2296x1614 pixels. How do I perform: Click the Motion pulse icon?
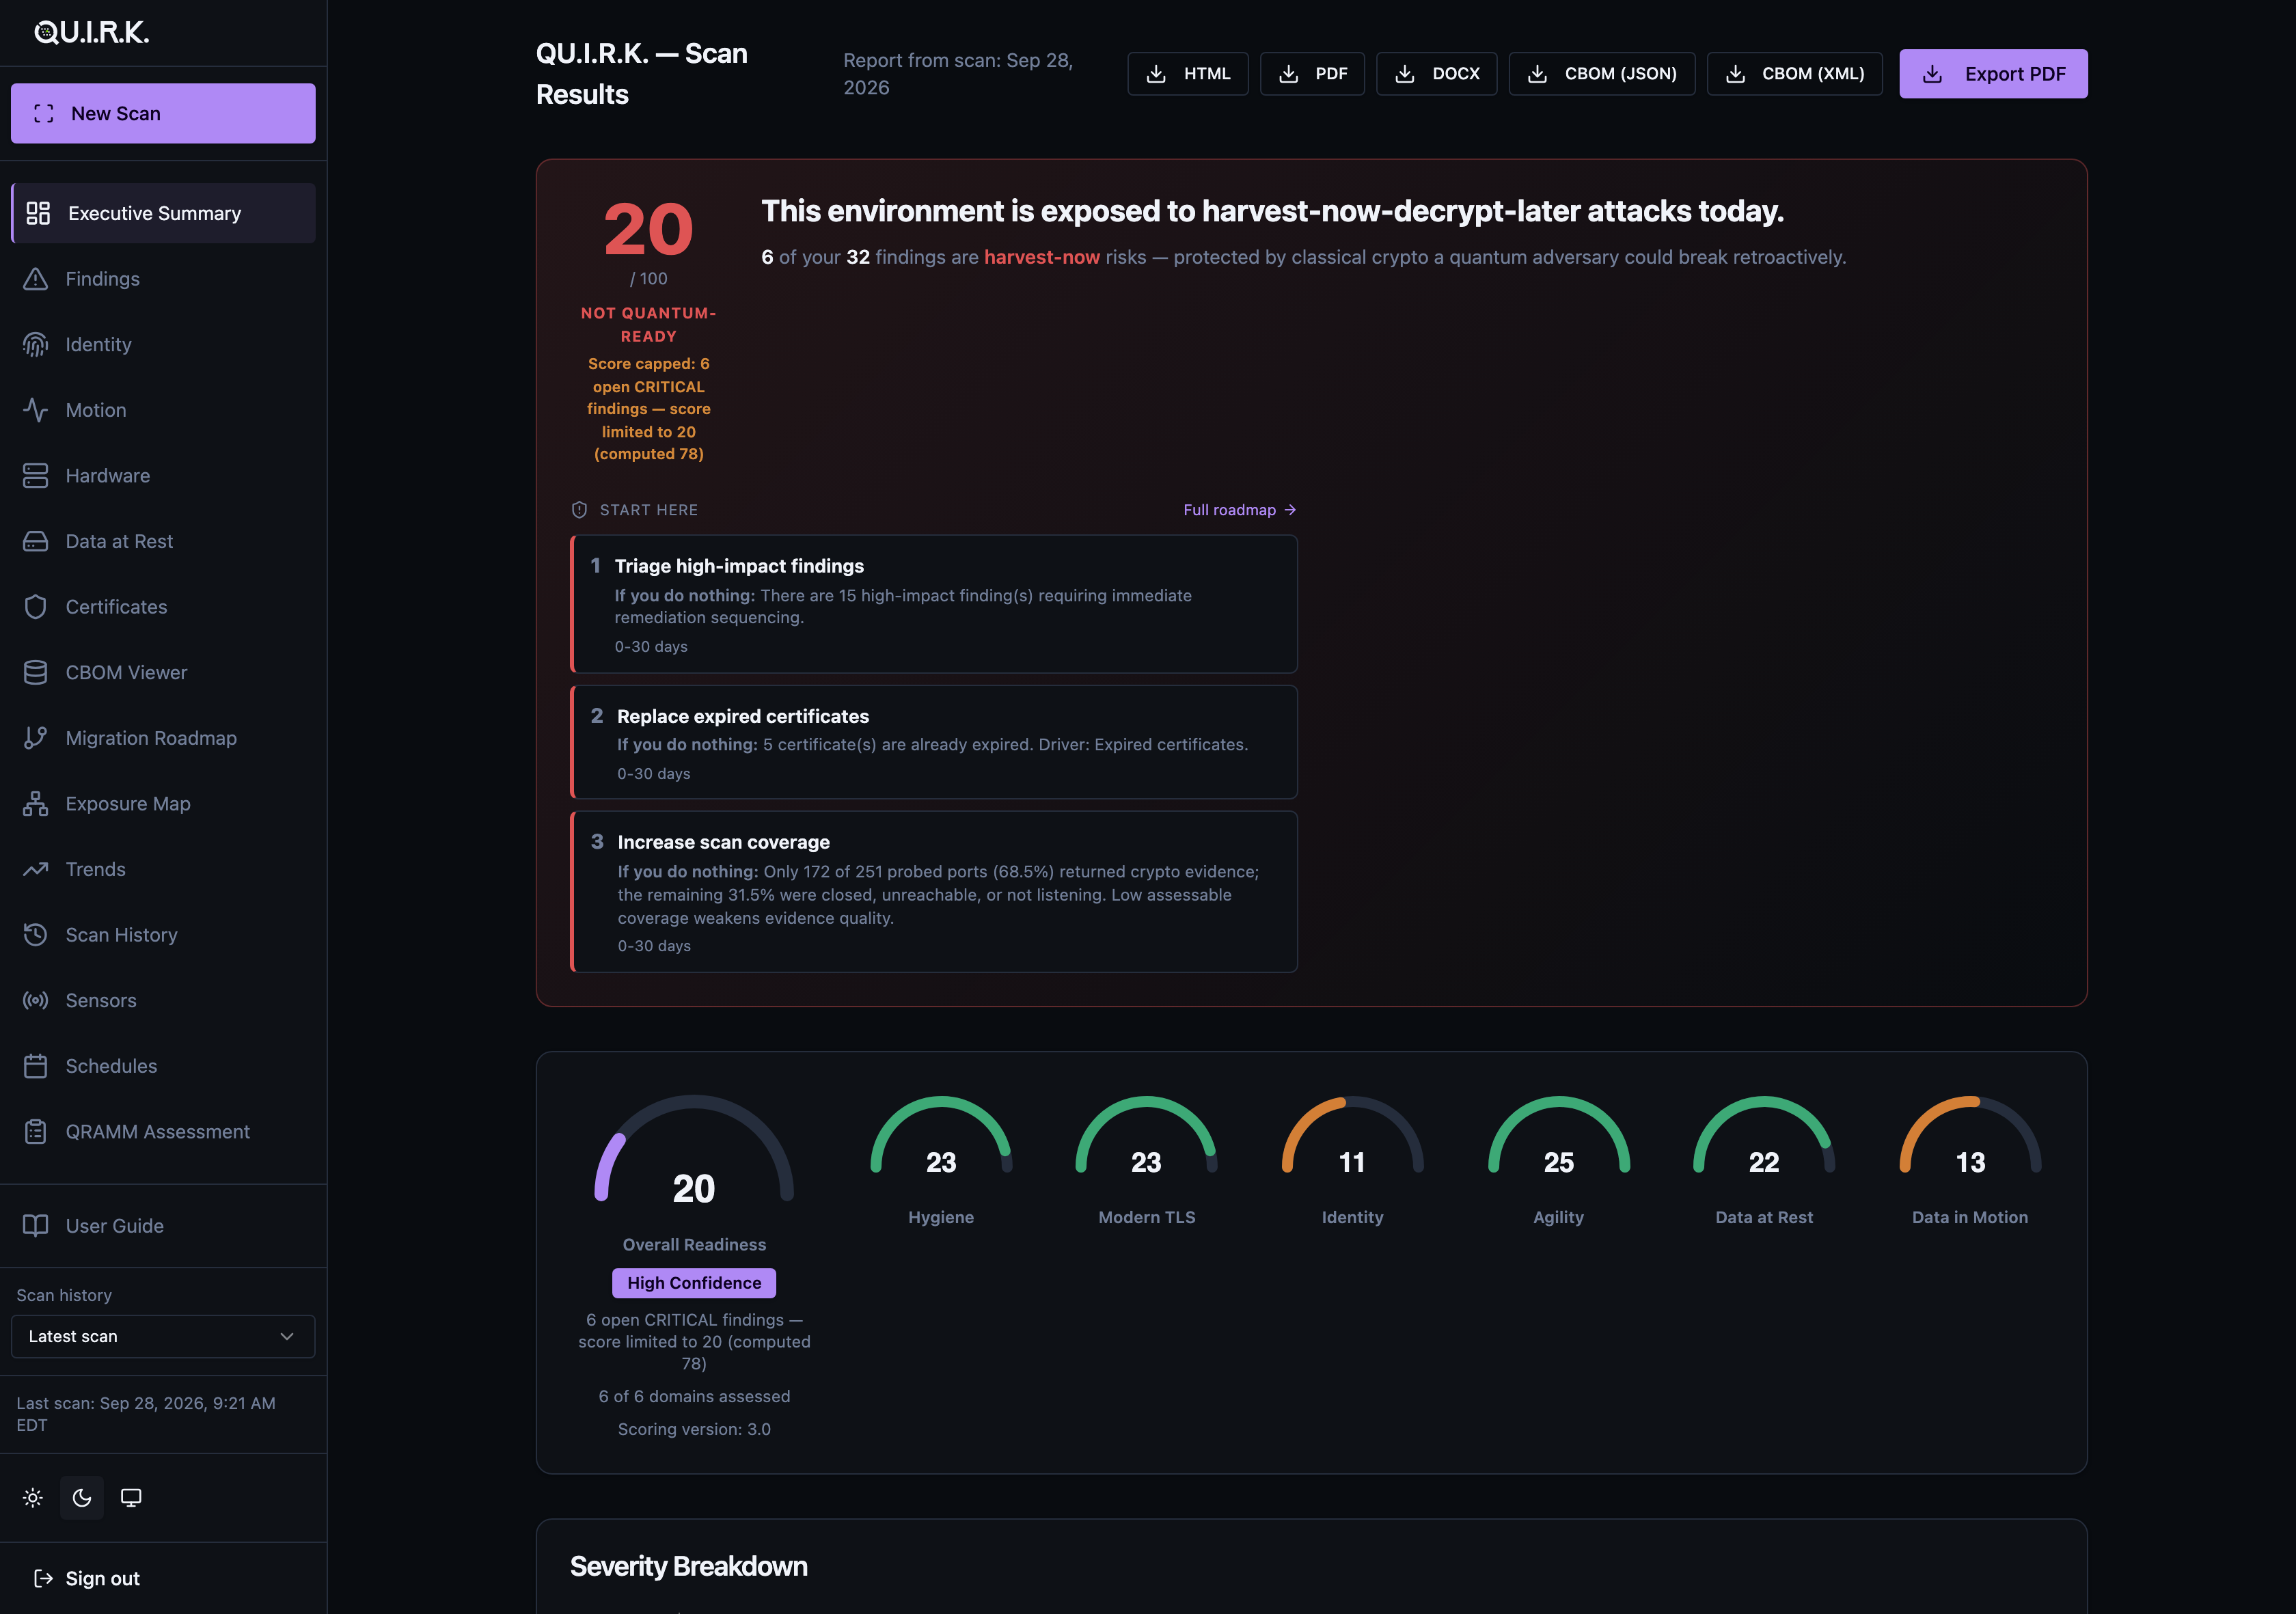[36, 410]
